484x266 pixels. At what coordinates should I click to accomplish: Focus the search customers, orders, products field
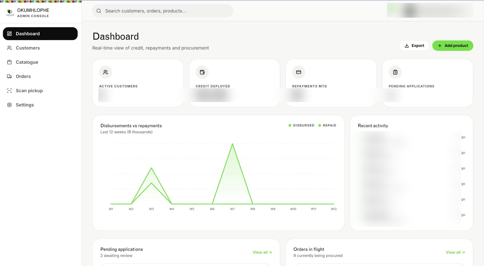pos(163,11)
